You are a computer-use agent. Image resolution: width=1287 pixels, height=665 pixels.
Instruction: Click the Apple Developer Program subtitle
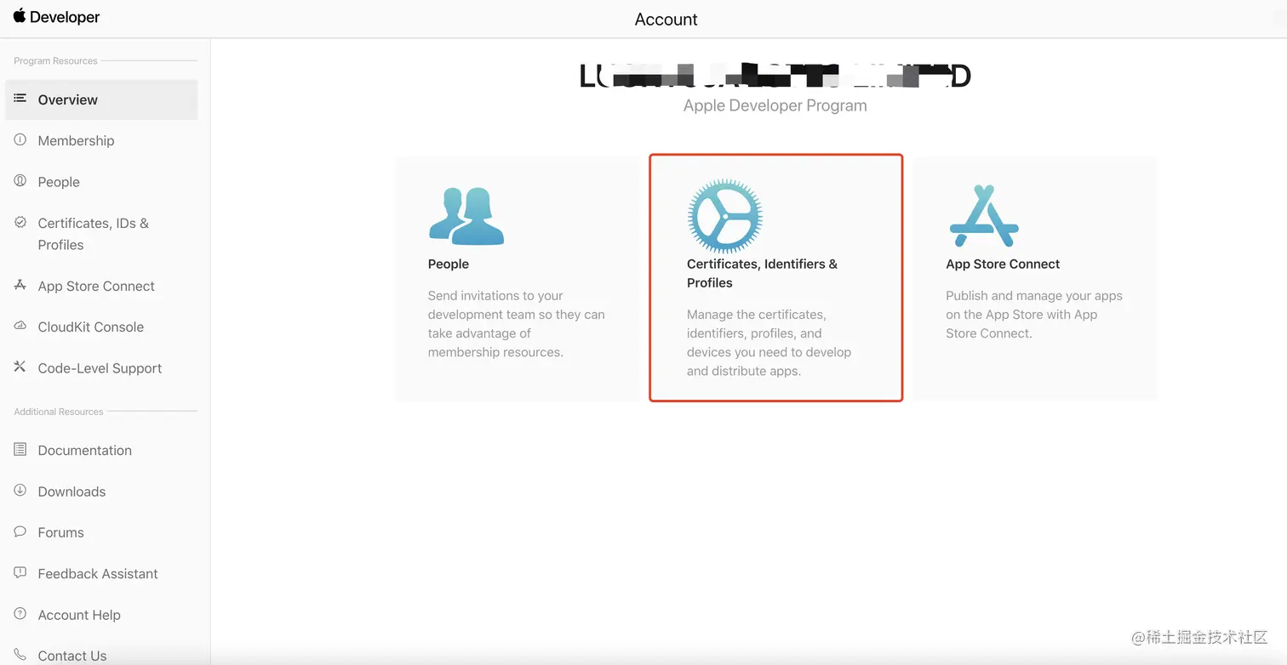tap(775, 105)
